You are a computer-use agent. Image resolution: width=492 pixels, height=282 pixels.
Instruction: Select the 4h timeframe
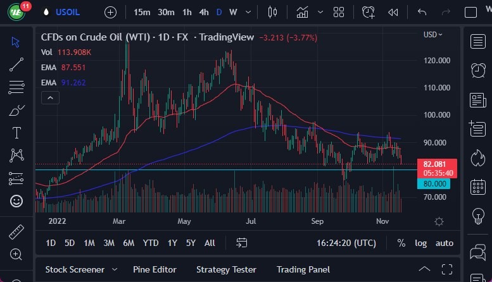click(x=204, y=12)
